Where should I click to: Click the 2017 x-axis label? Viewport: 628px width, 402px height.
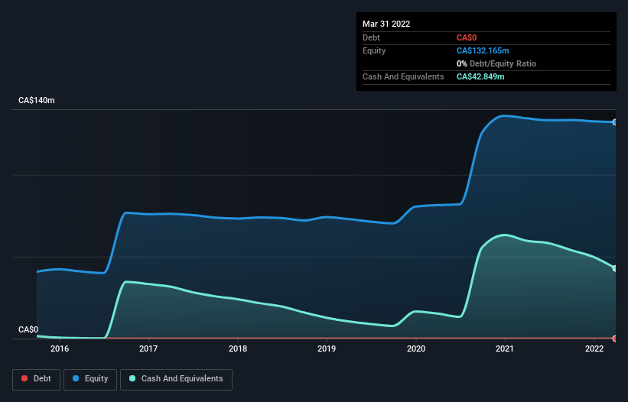(x=148, y=349)
